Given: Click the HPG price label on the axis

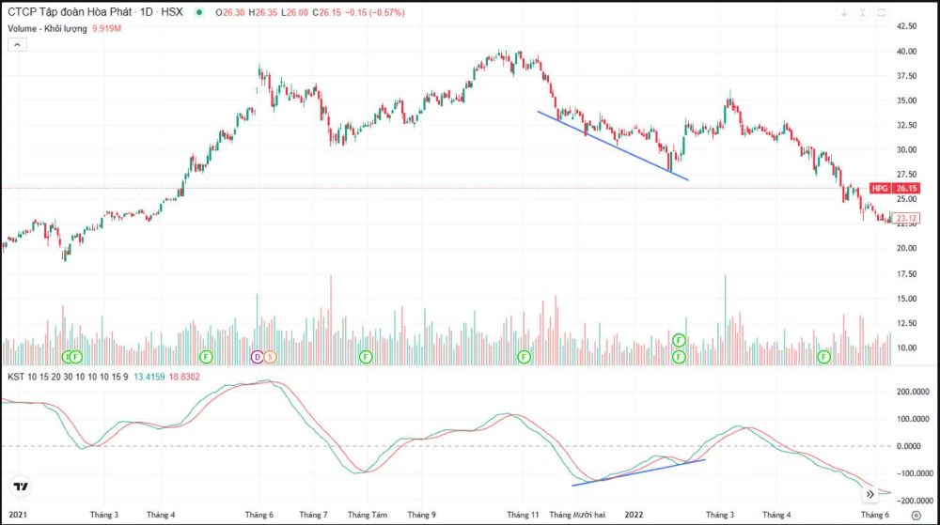Looking at the screenshot, I should pyautogui.click(x=880, y=189).
